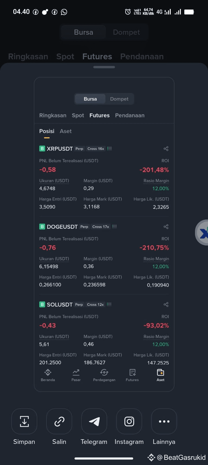Tap share icon on DOGEUSDT position
208x465 pixels.
[166, 227]
